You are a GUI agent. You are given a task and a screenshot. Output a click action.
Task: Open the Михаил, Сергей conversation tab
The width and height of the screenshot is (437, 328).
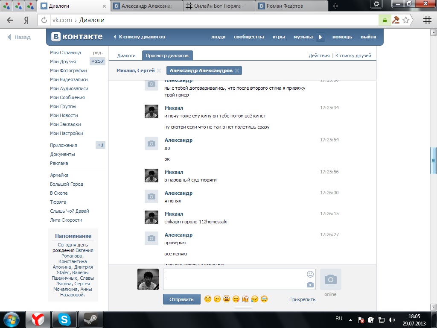coord(135,70)
